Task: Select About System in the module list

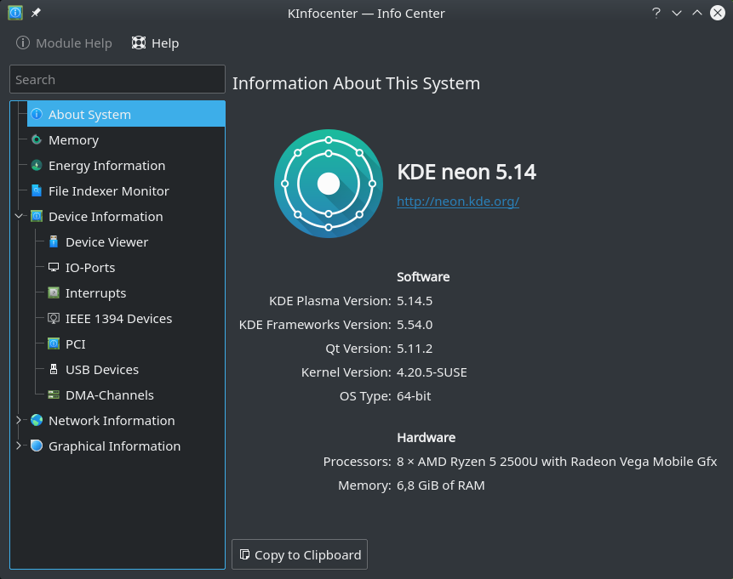Action: (126, 114)
